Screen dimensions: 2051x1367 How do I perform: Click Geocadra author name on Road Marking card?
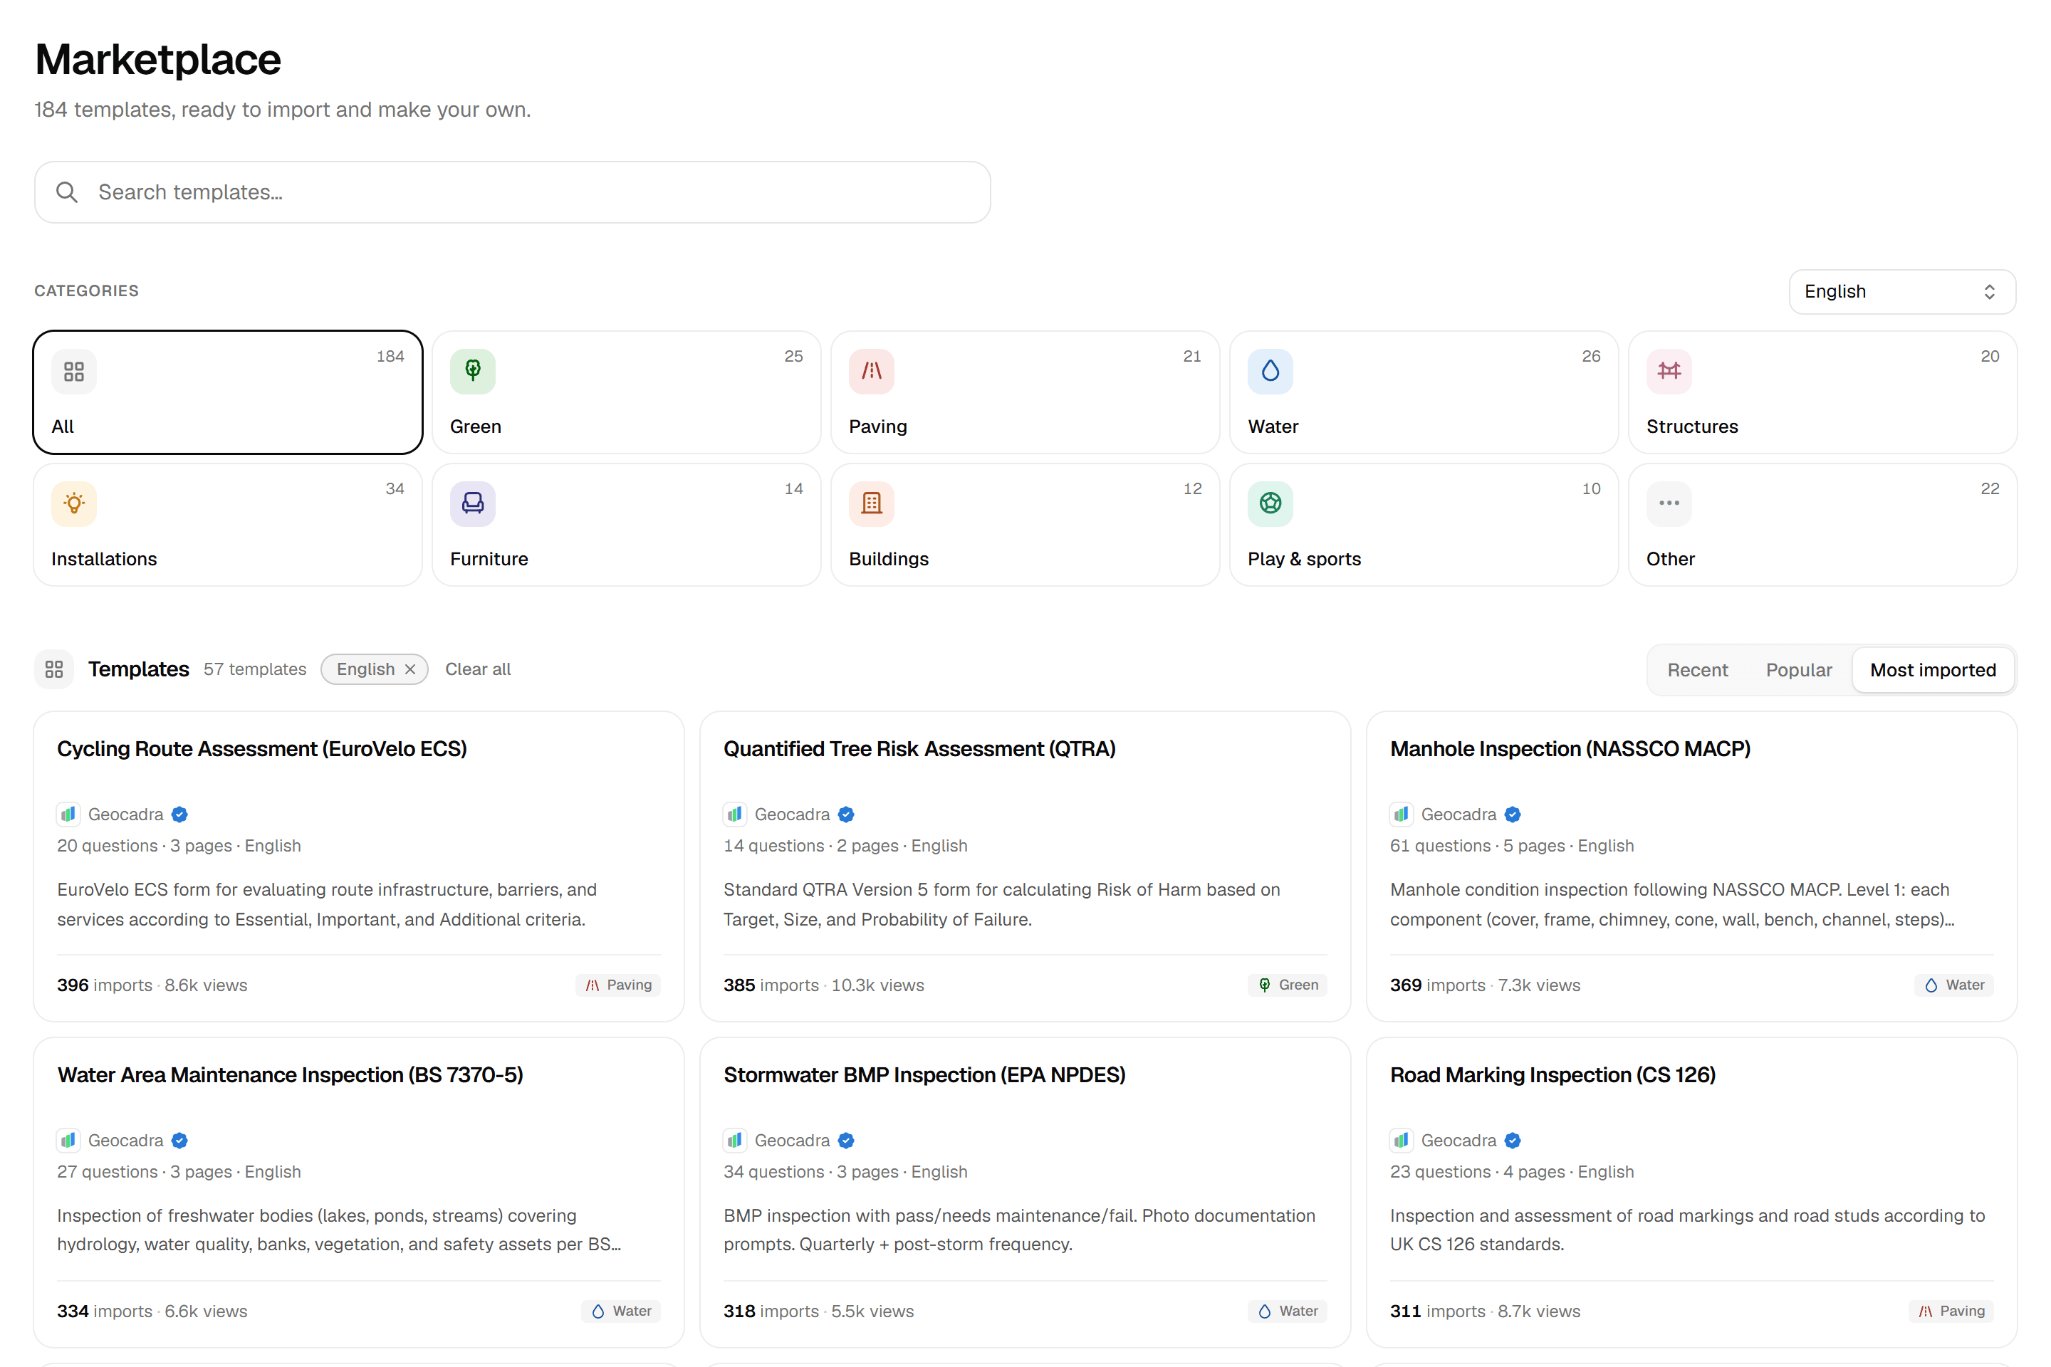1459,1141
